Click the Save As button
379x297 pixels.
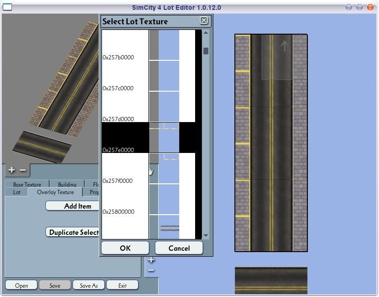click(x=88, y=285)
